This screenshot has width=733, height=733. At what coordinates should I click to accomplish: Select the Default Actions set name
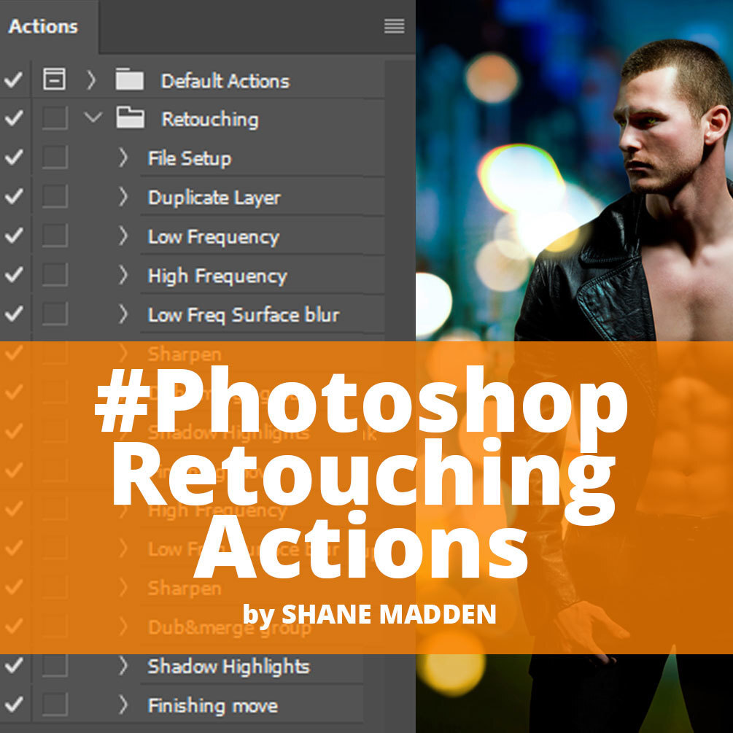pos(225,81)
